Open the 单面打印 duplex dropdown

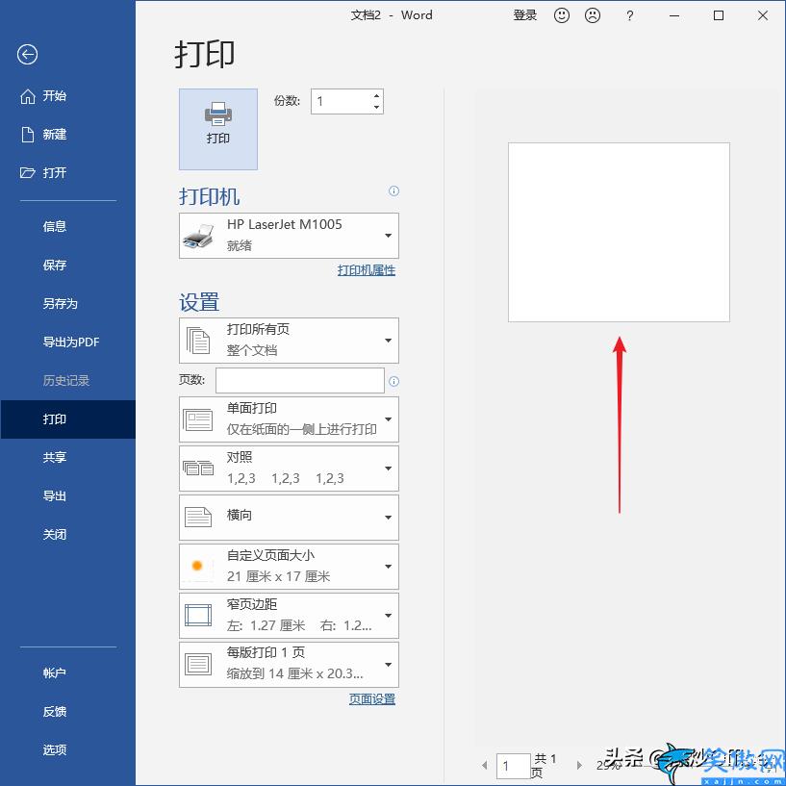[289, 419]
